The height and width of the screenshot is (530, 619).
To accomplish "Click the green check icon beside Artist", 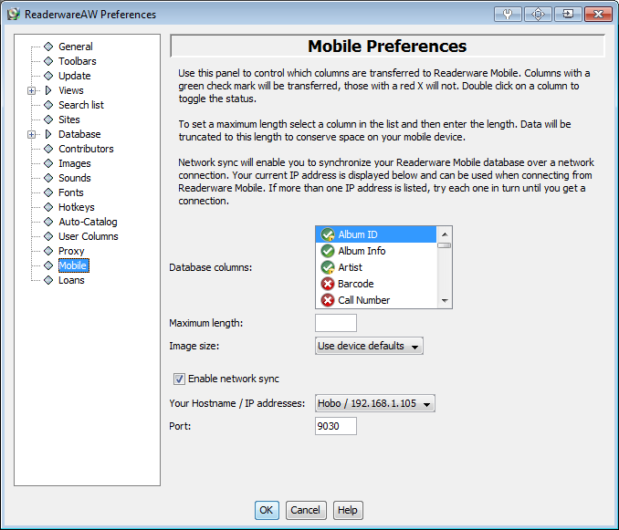I will coord(327,267).
